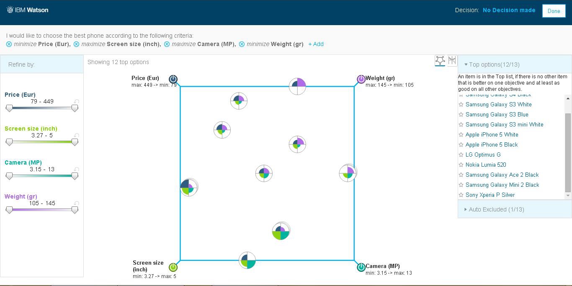Open the Nokia Lumia 520 link
Image resolution: width=572 pixels, height=286 pixels.
[486, 165]
